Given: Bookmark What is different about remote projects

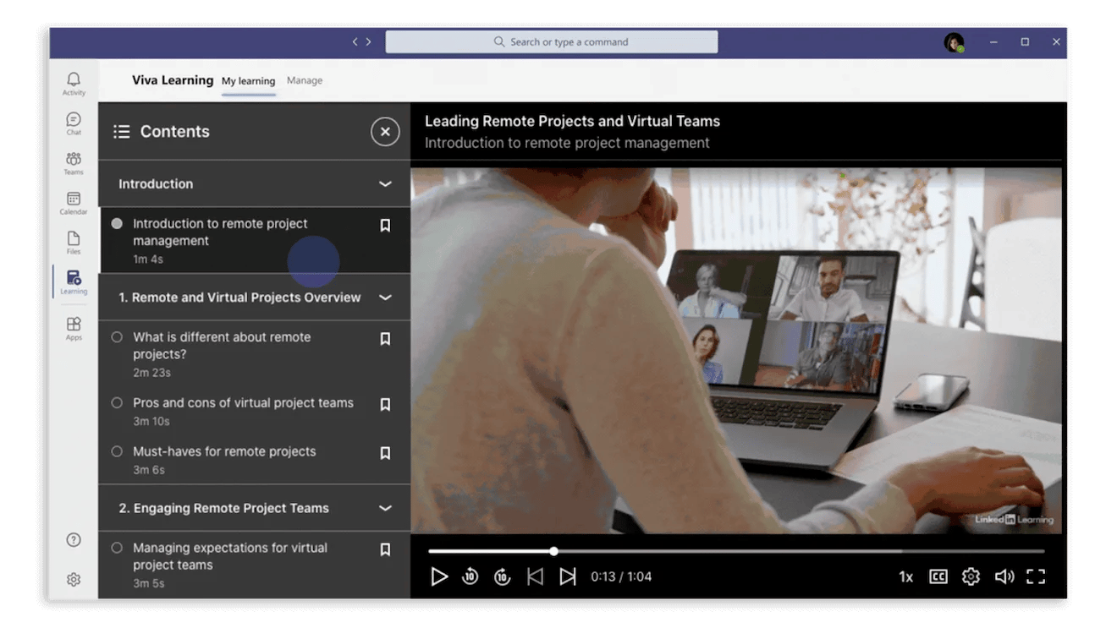Looking at the screenshot, I should point(385,338).
